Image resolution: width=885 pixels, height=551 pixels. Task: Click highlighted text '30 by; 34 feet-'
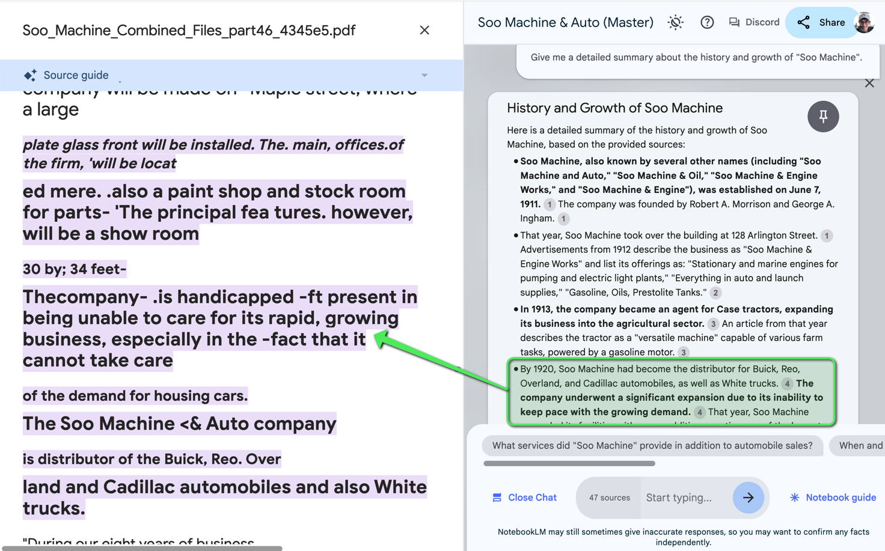click(x=75, y=269)
